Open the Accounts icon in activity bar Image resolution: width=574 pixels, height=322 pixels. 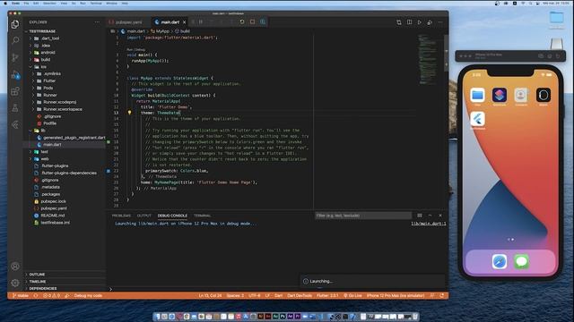click(x=15, y=267)
